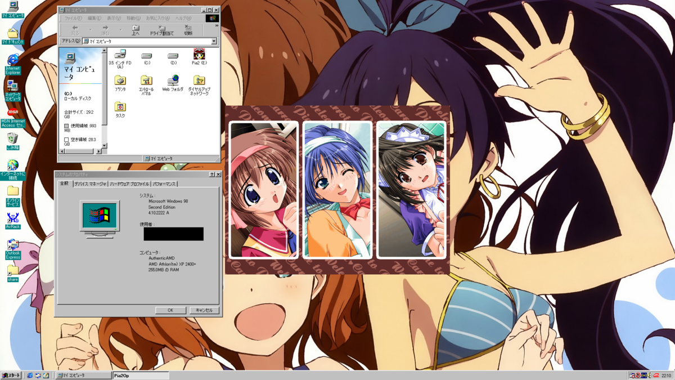This screenshot has width=675, height=380.
Task: Open the オンライン サービス desktop folder
Action: pos(12,196)
